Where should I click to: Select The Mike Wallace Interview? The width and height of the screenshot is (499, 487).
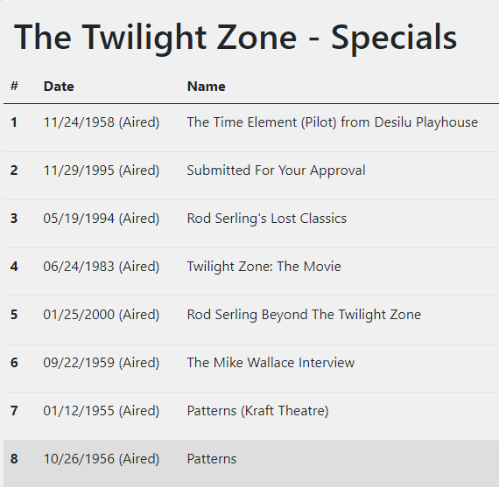coord(271,363)
